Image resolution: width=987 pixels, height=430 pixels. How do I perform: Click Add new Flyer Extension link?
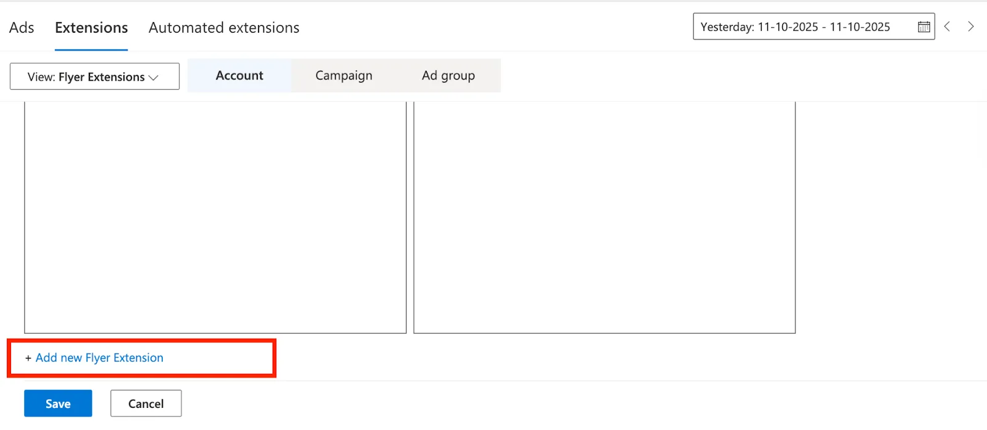[99, 358]
